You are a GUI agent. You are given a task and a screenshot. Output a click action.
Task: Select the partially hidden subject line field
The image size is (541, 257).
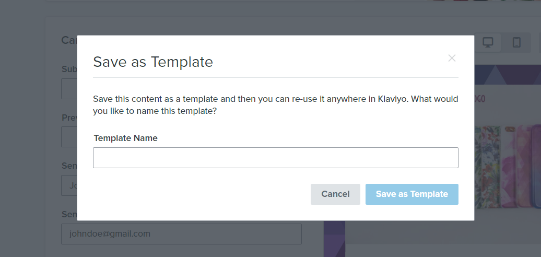tap(69, 89)
